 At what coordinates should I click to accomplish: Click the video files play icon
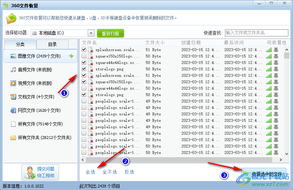13,83
